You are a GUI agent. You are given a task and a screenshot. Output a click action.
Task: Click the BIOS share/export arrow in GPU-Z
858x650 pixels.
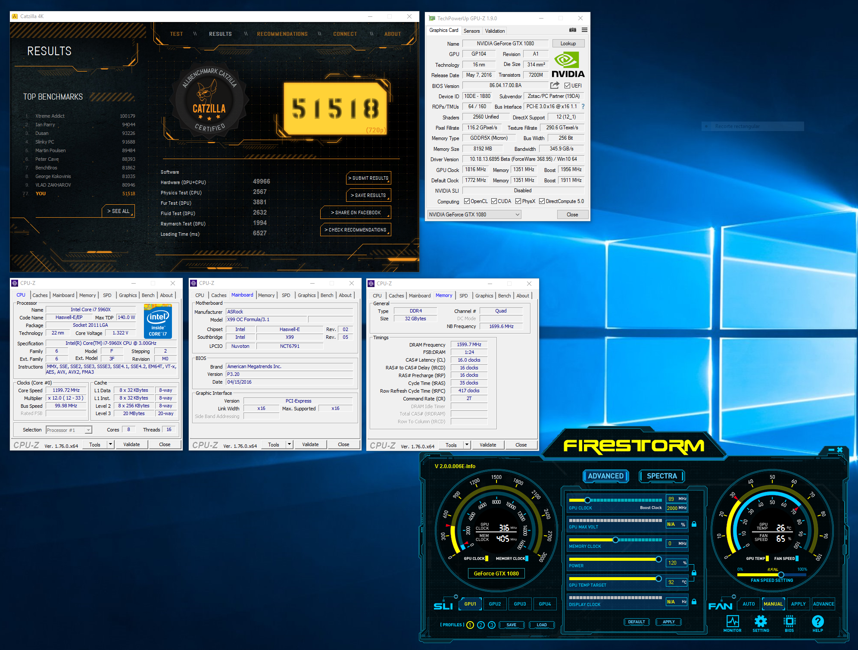click(555, 85)
